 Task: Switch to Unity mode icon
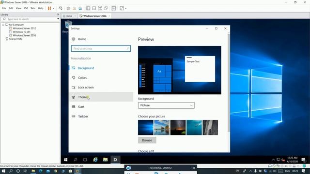tap(106, 8)
